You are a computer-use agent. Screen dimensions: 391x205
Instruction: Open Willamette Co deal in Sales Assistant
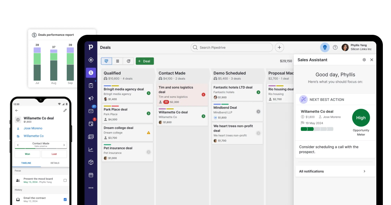(x=317, y=112)
